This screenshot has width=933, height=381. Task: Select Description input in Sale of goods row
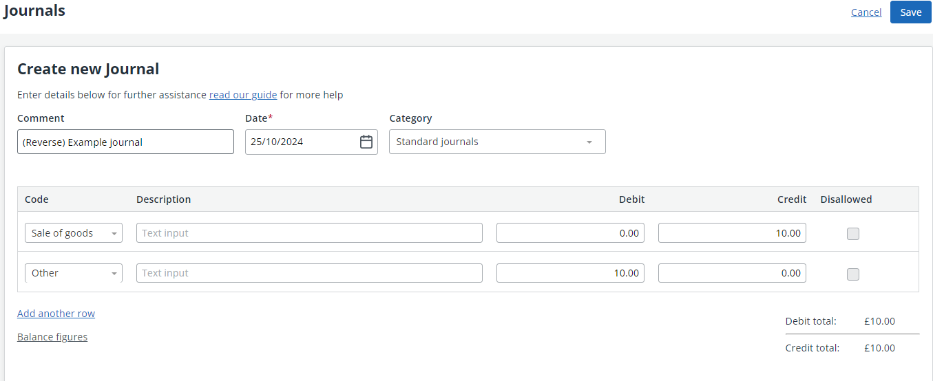click(309, 233)
